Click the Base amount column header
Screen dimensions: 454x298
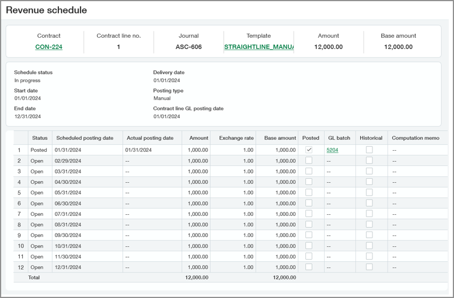click(280, 138)
